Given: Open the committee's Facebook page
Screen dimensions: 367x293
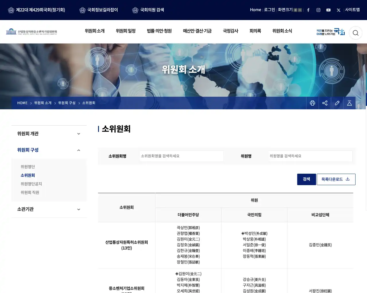Looking at the screenshot, I should pos(308,10).
